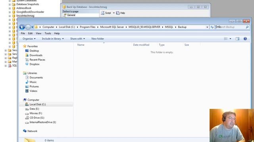This screenshot has width=254, height=142.
Task: Click Backup in the breadcrumb path
Action: 182,27
